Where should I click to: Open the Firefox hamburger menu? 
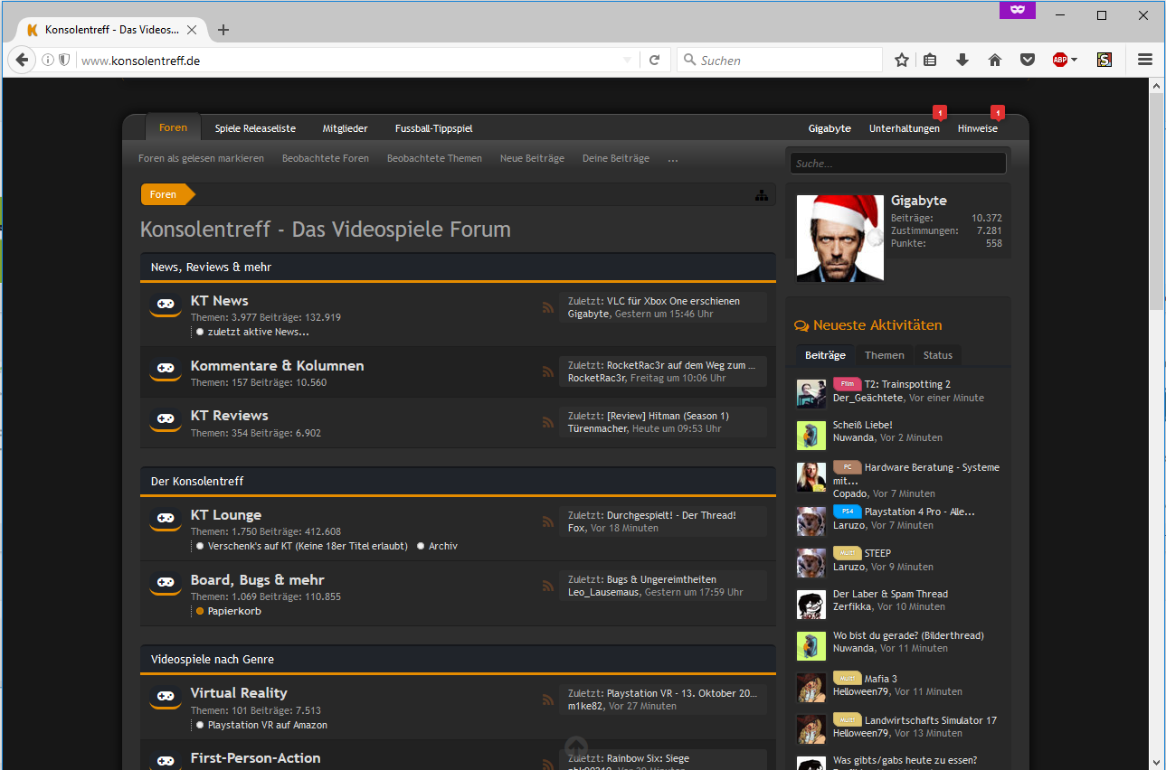click(1145, 60)
